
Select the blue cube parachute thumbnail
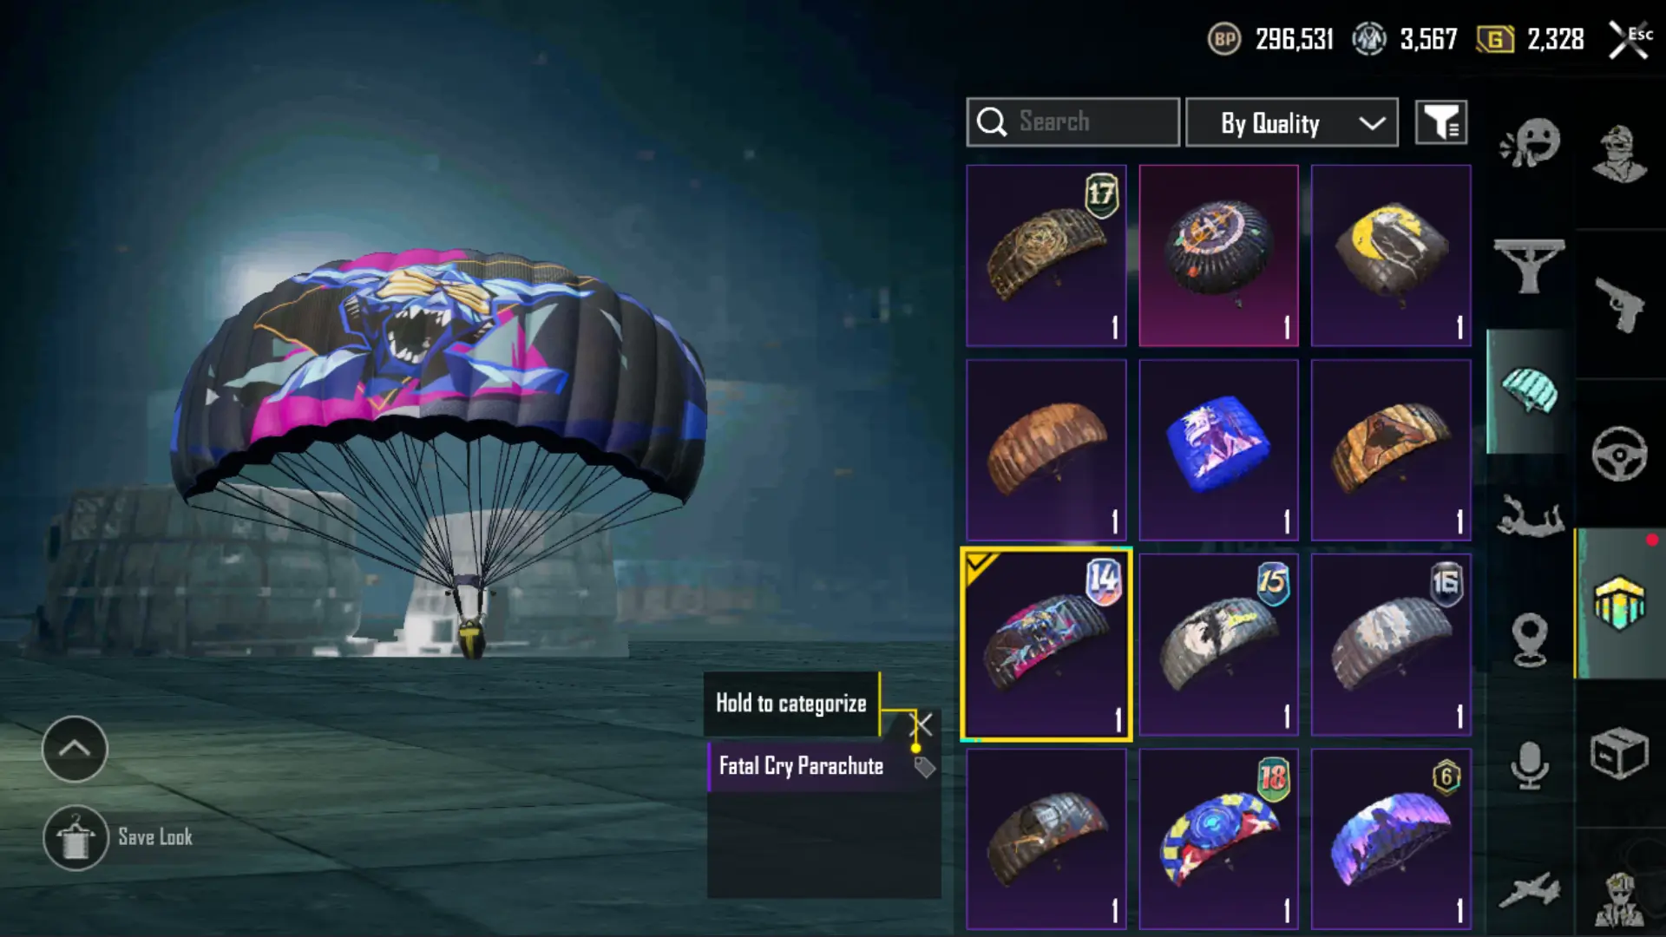[1218, 450]
